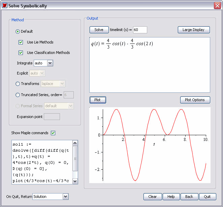Open Plot Options
Screen dimensions: 223x207
click(x=195, y=100)
